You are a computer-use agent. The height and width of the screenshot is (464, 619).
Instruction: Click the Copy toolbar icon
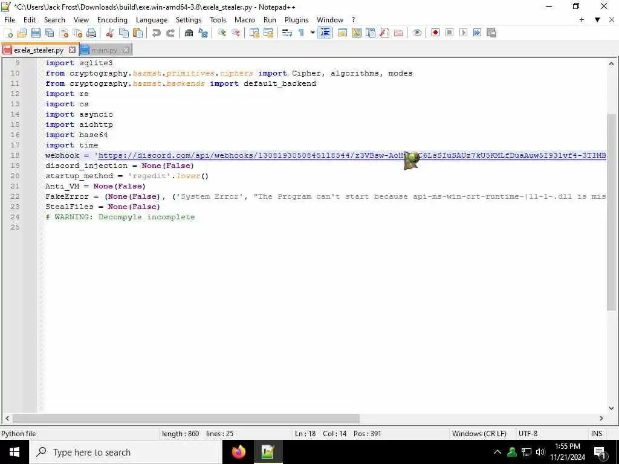click(123, 33)
